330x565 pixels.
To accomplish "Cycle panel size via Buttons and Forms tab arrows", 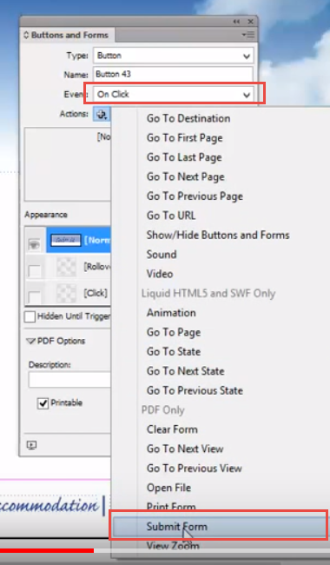I will 26,35.
